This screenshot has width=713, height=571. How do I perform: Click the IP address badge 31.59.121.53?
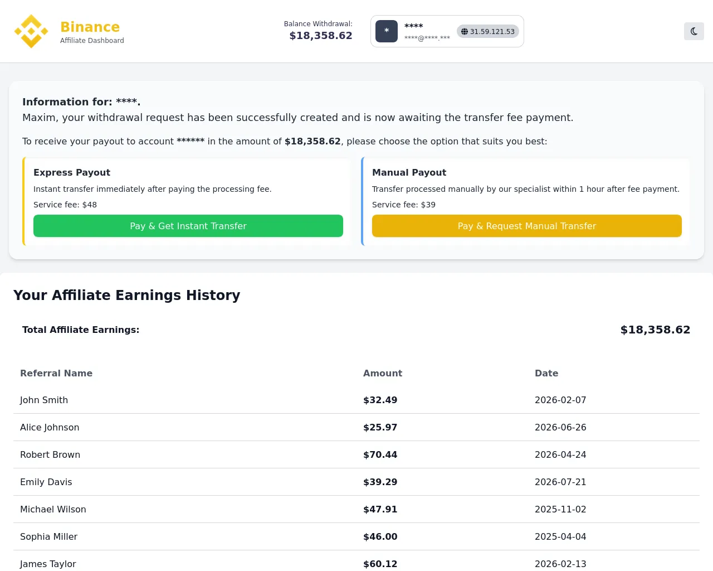pyautogui.click(x=488, y=31)
